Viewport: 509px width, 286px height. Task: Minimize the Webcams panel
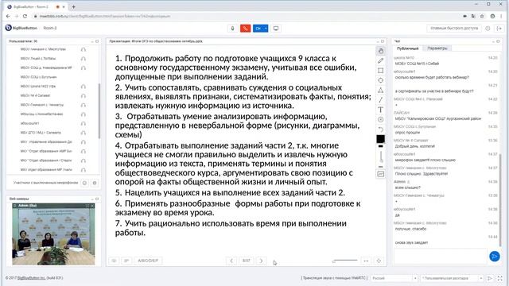(92, 199)
